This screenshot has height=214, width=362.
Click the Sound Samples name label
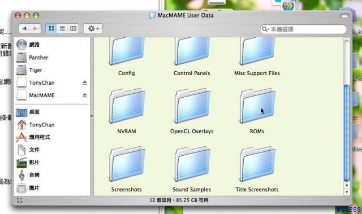[192, 190]
